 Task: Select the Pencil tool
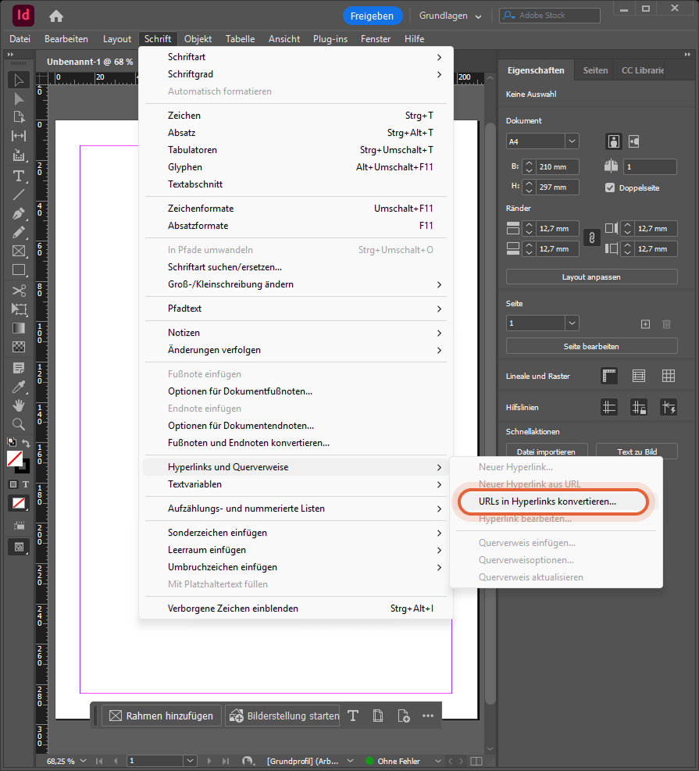[x=19, y=233]
